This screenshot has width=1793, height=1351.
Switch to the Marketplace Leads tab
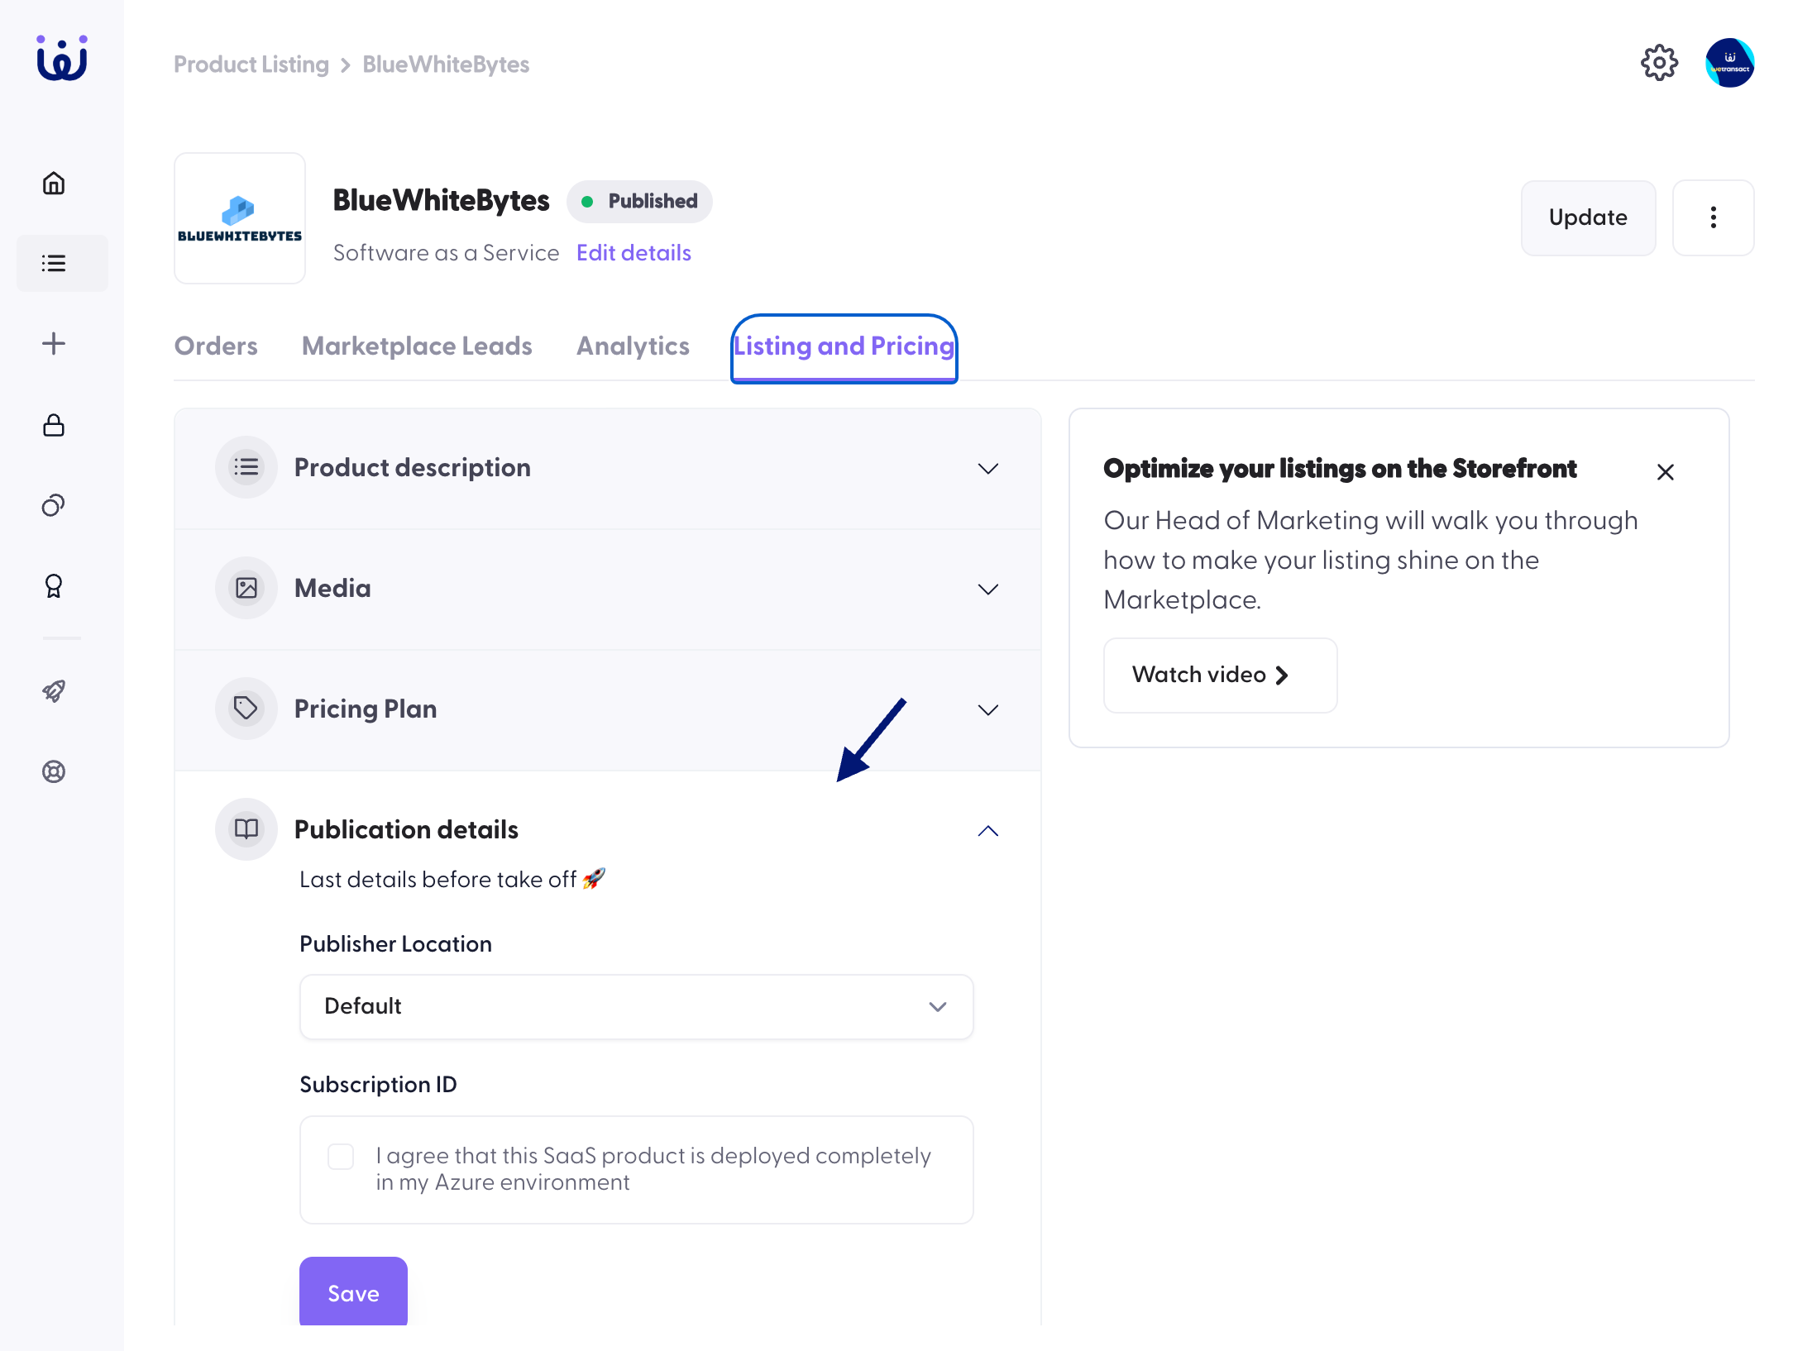tap(417, 346)
